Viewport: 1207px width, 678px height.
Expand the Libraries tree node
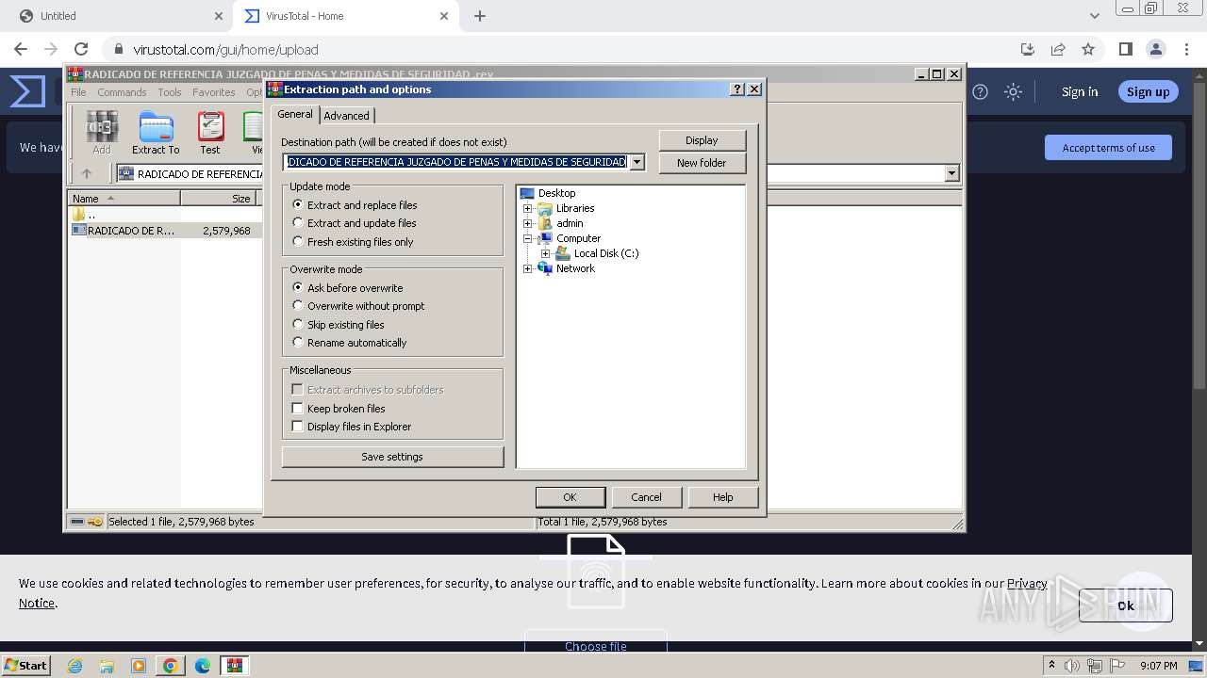pyautogui.click(x=528, y=208)
